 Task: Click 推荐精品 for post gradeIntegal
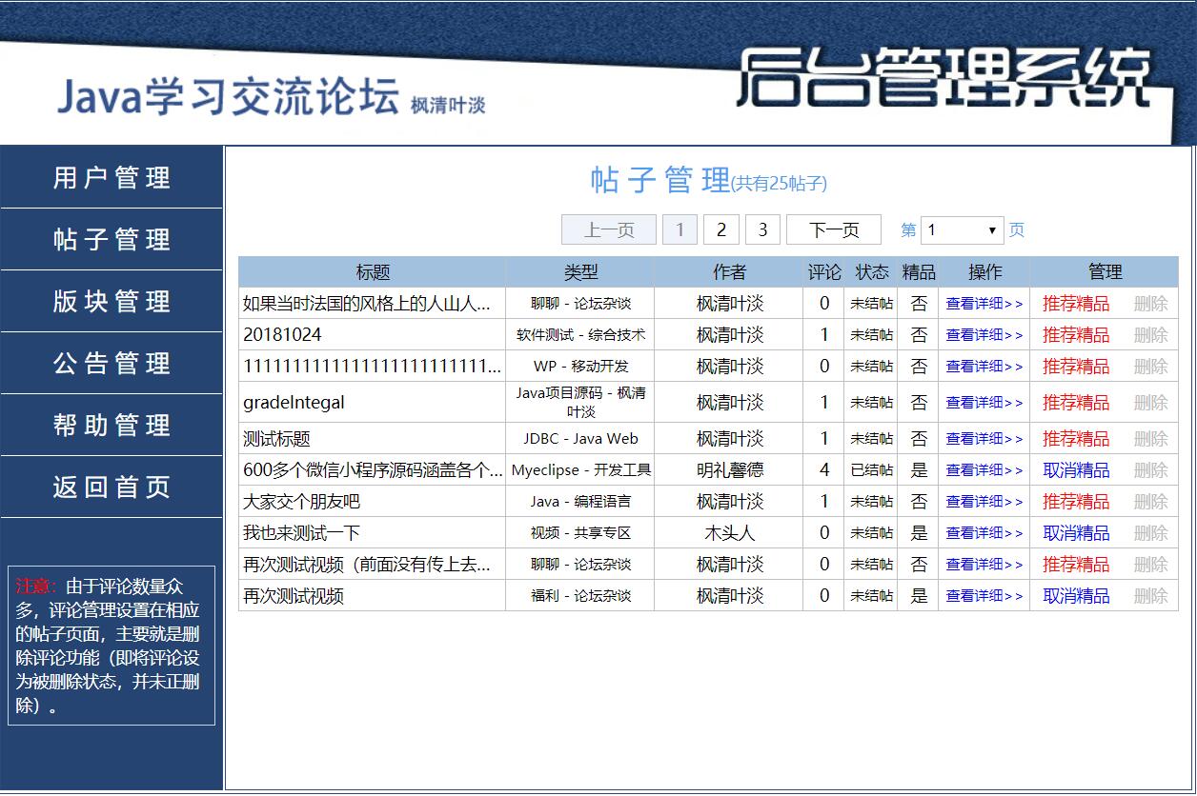pyautogui.click(x=1076, y=403)
